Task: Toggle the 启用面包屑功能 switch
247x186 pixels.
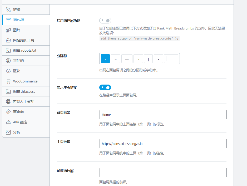Action: 105,21
